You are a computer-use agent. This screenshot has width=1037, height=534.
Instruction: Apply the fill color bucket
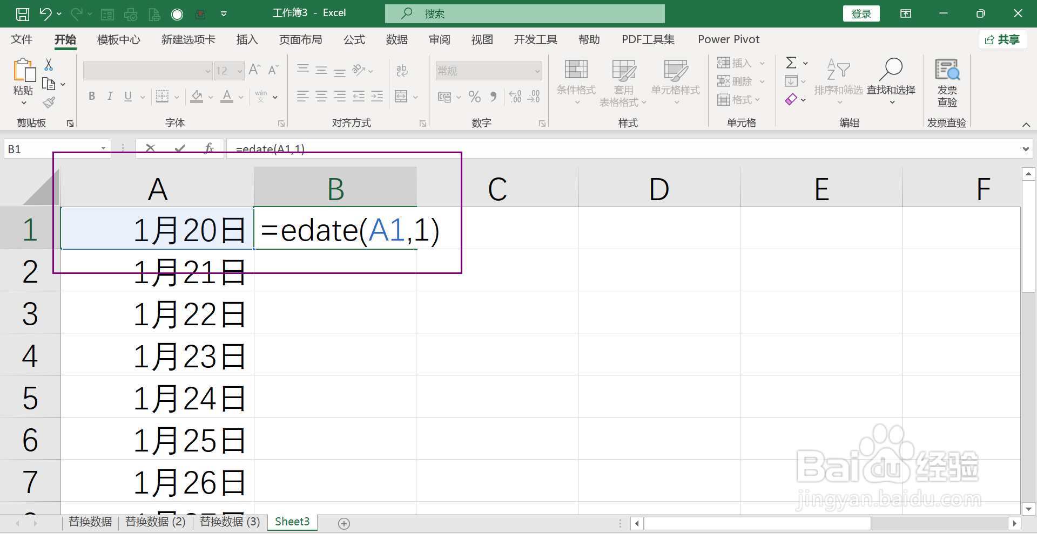pyautogui.click(x=197, y=97)
